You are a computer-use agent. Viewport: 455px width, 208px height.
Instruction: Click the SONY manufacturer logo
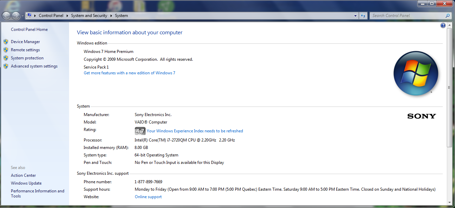click(x=422, y=116)
